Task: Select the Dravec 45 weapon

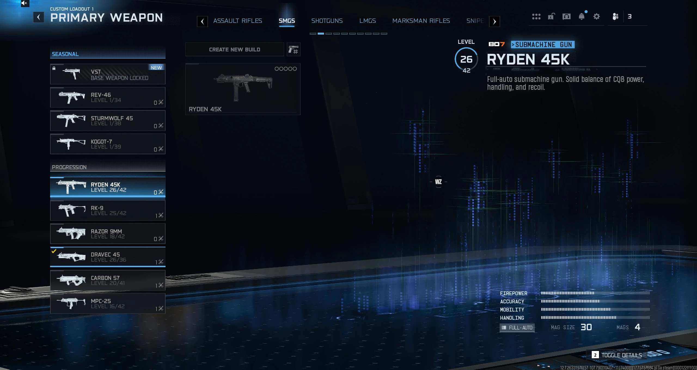Action: pos(108,257)
